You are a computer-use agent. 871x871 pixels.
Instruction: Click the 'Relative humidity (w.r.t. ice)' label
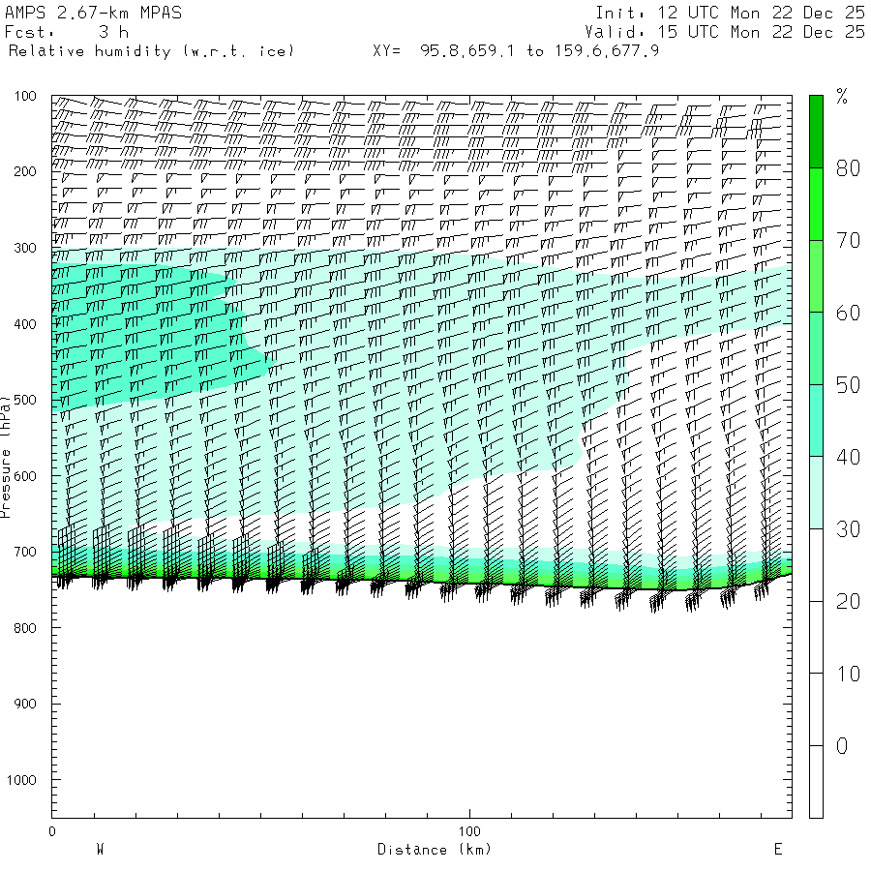click(x=151, y=51)
